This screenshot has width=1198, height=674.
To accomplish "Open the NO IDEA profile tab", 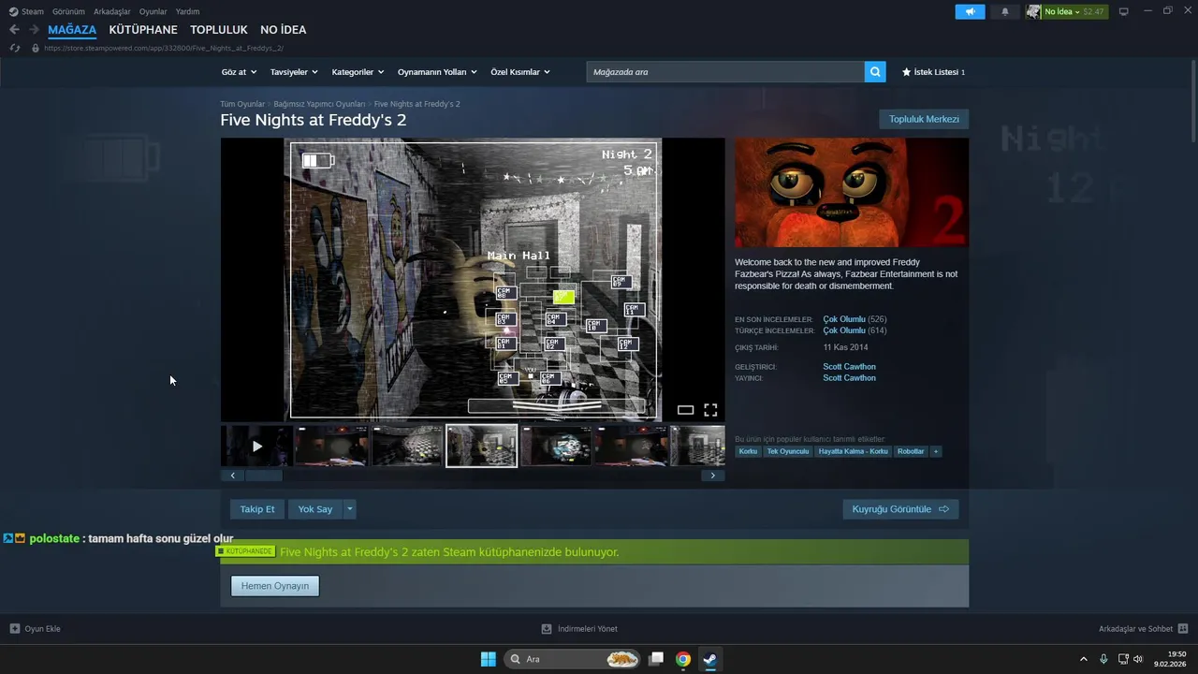I will pyautogui.click(x=284, y=30).
